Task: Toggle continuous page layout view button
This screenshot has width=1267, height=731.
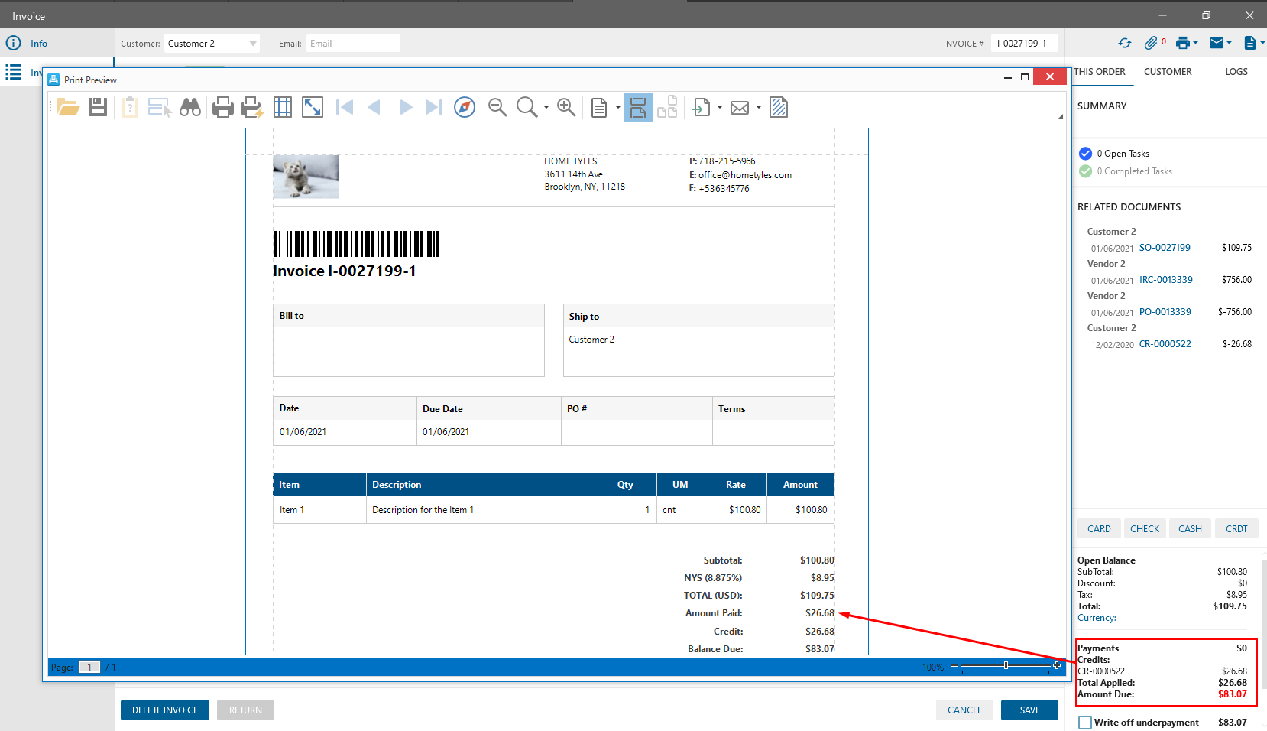Action: 638,108
